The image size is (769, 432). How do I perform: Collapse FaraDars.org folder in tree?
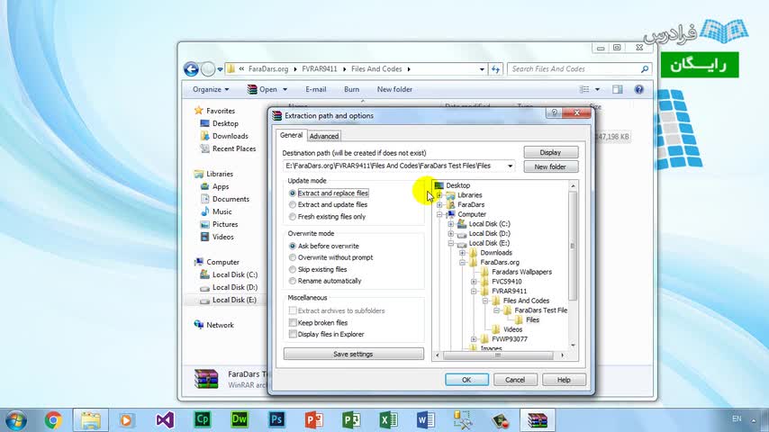coord(462,263)
